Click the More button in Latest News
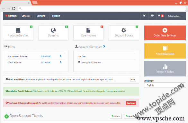The image size is (188, 123). (133, 80)
